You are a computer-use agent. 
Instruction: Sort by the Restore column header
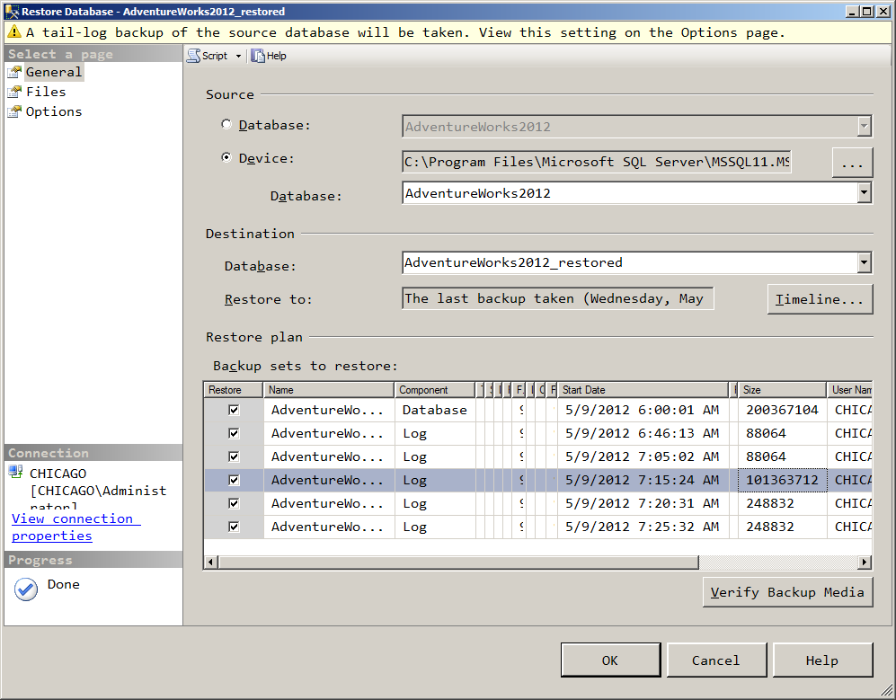pos(233,390)
